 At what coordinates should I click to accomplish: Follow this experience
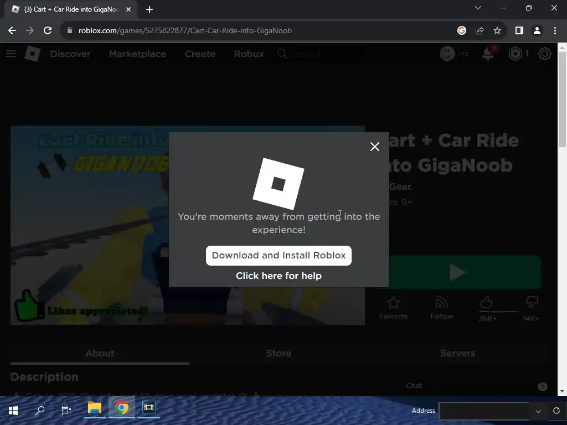(441, 308)
